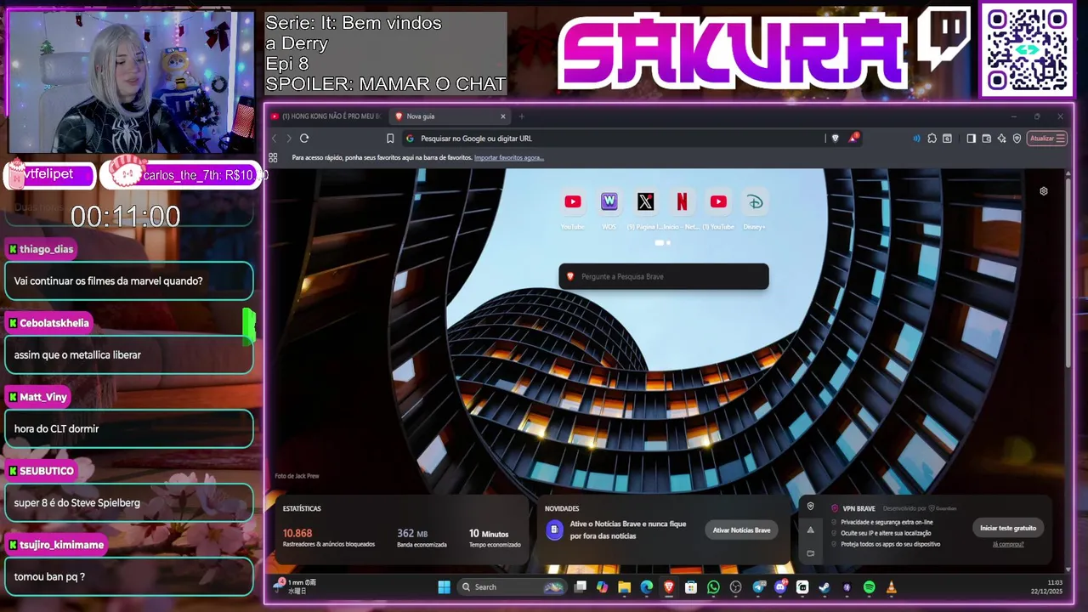Open the extensions puzzle icon
Viewport: 1088px width, 612px height.
[x=932, y=139]
